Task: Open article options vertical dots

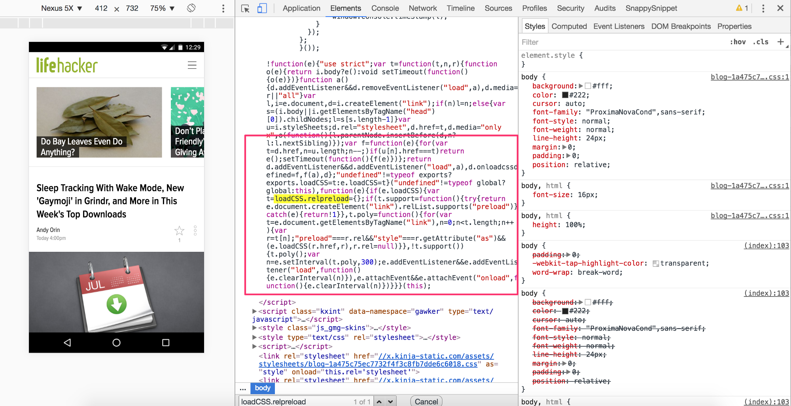Action: [x=195, y=230]
